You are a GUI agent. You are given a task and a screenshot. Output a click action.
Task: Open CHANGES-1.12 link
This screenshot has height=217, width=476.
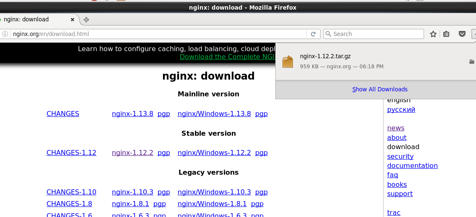coord(71,152)
